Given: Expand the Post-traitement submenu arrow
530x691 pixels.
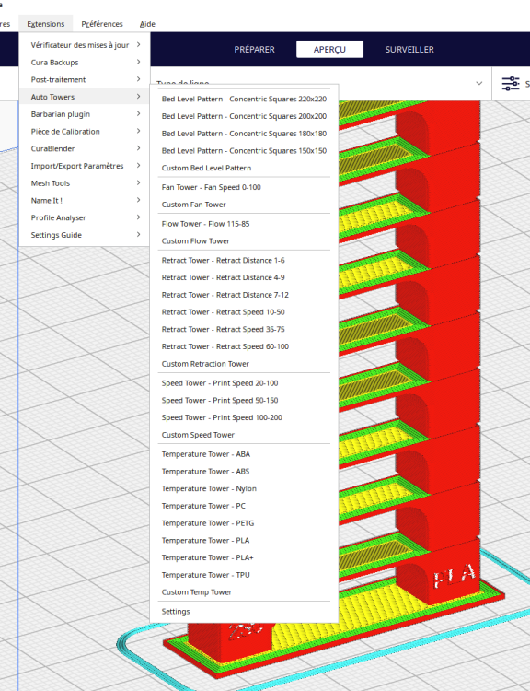Looking at the screenshot, I should [138, 79].
